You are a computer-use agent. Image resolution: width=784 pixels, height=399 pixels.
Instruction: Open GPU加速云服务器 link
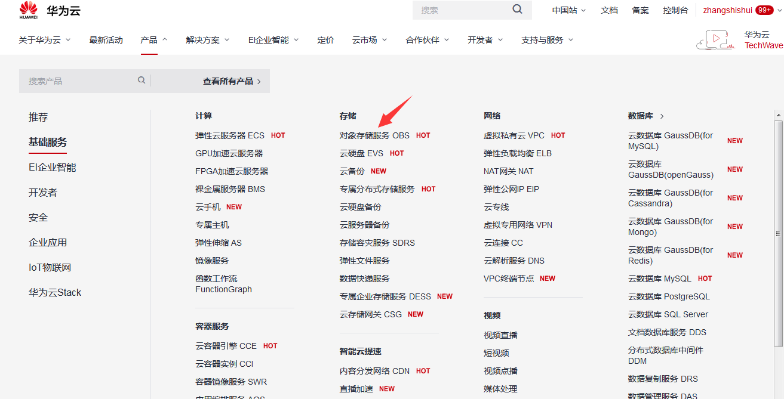(229, 153)
